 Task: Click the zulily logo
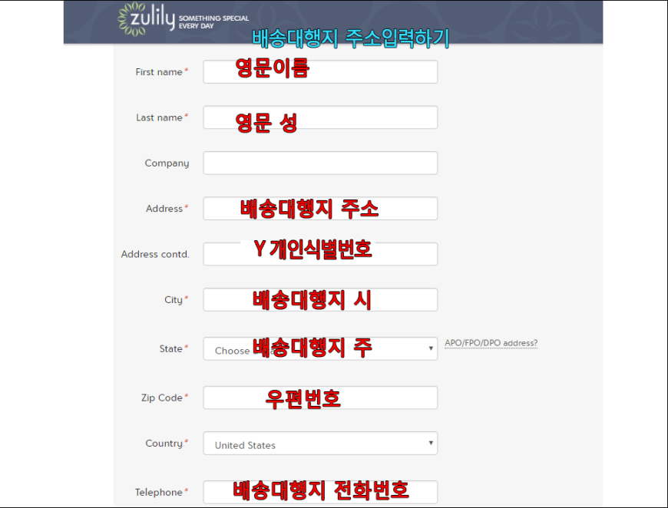[x=146, y=18]
